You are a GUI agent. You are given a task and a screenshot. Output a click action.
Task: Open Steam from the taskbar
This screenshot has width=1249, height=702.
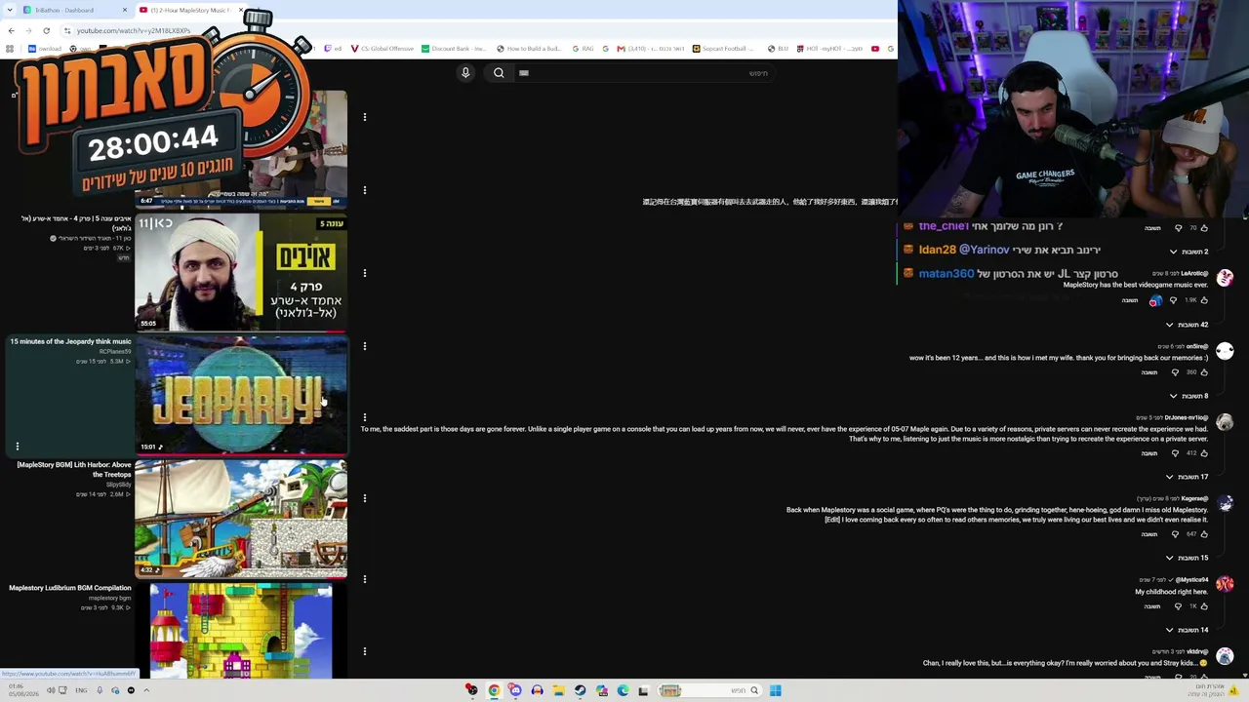580,690
